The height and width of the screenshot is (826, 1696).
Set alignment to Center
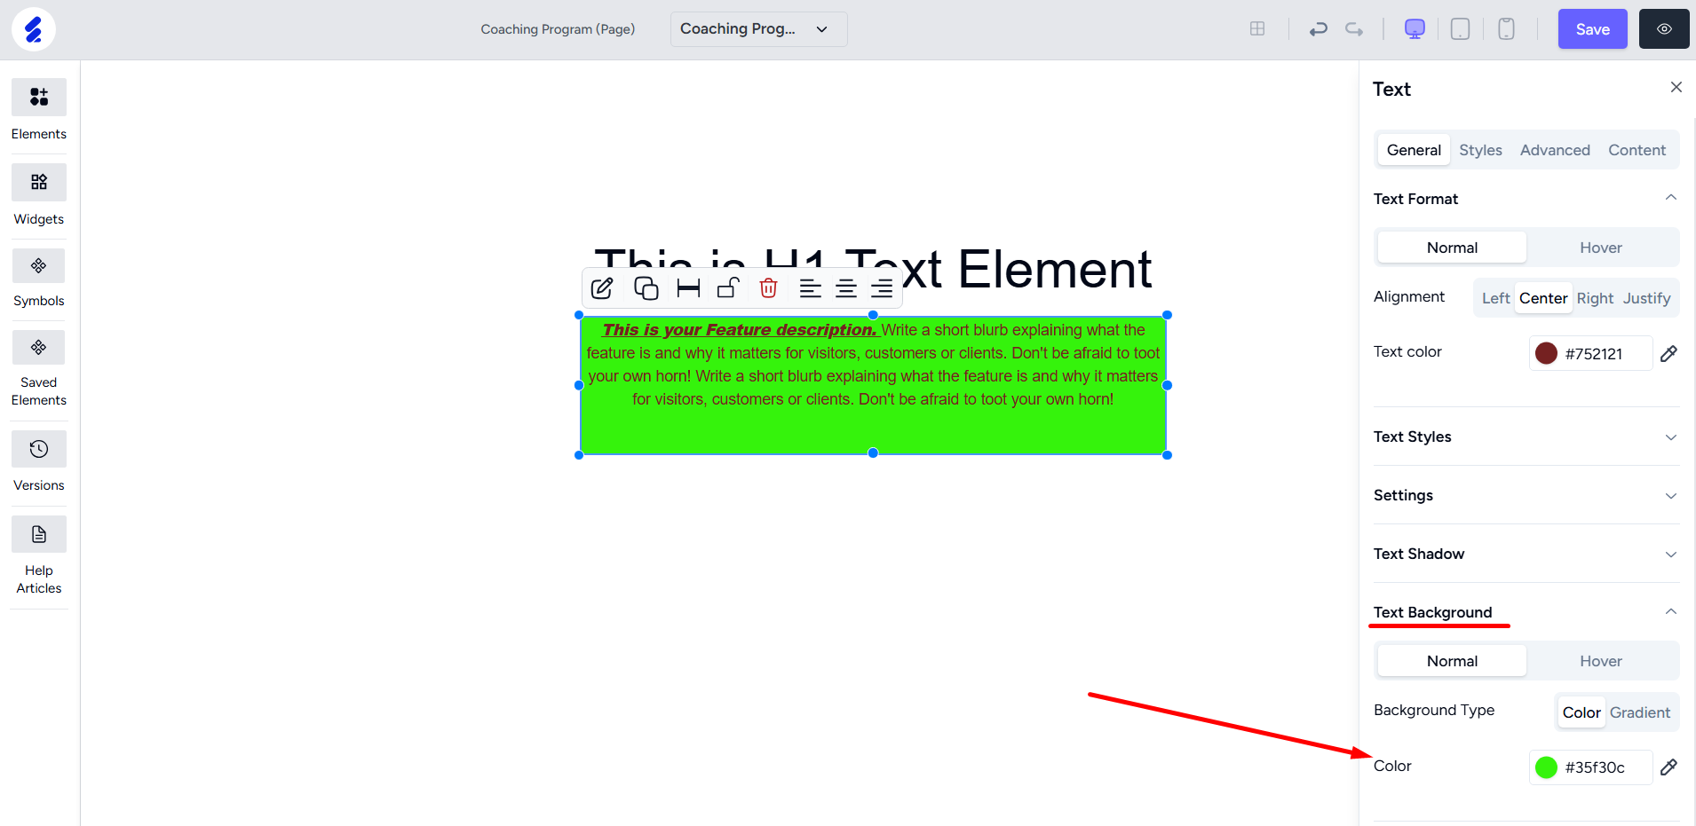tap(1543, 298)
